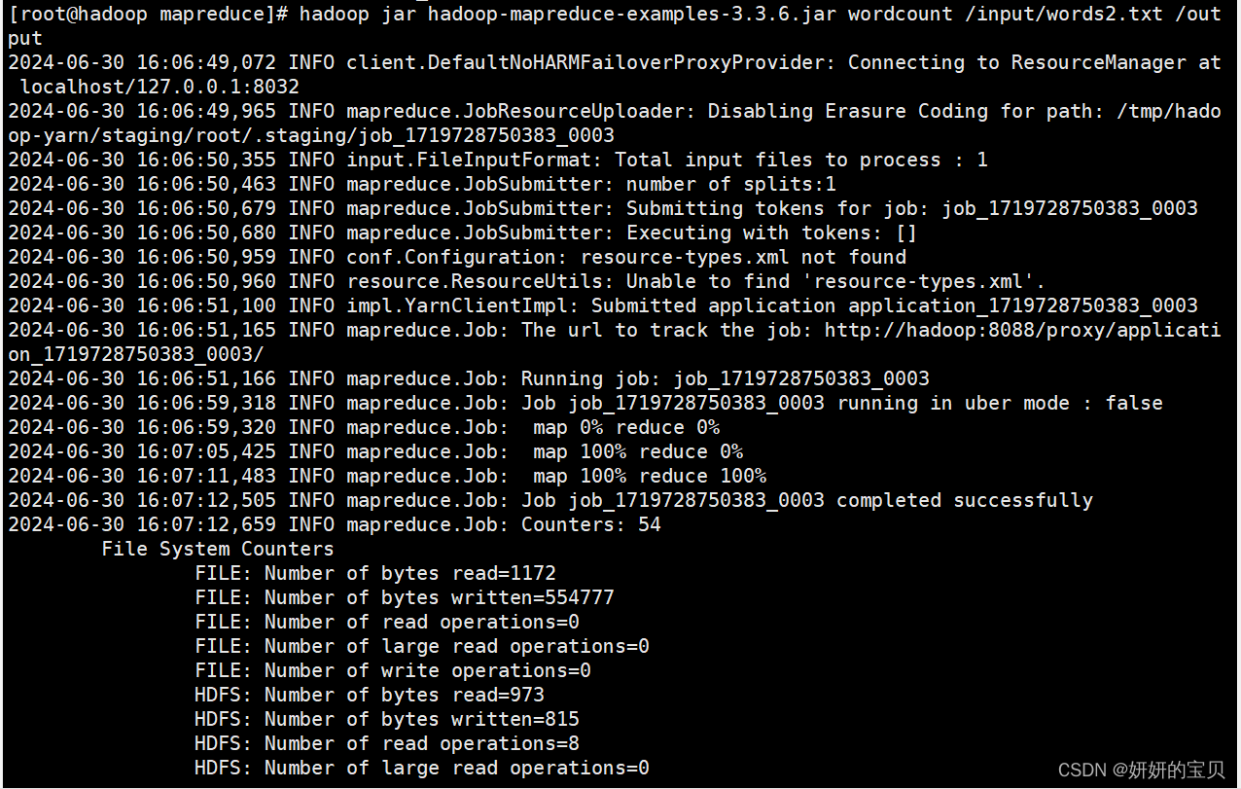Click the 'map 0% reduce 0%' progress line
This screenshot has height=789, width=1241.
(625, 427)
